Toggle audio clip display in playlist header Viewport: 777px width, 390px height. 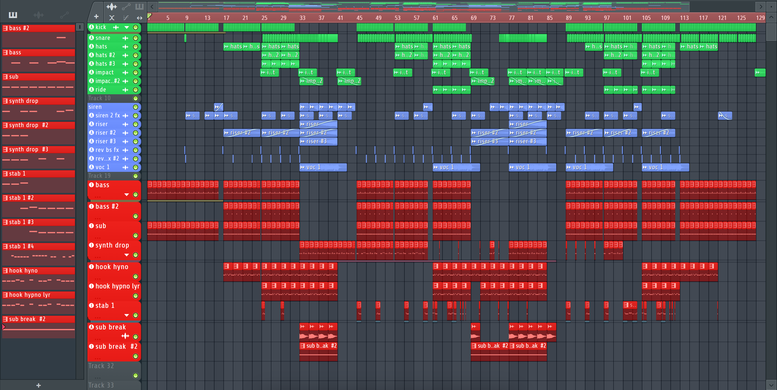(x=112, y=6)
